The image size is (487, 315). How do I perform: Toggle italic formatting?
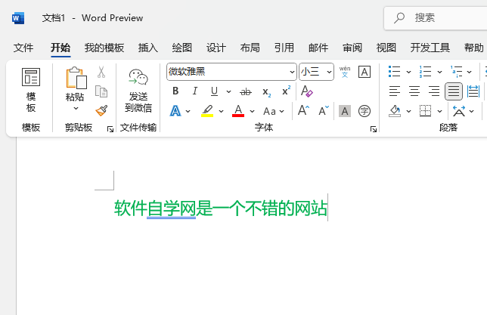[x=195, y=91]
